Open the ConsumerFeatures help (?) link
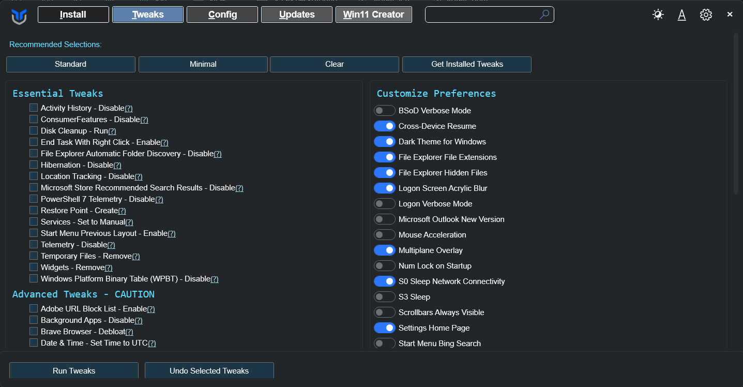743x387 pixels. (144, 120)
